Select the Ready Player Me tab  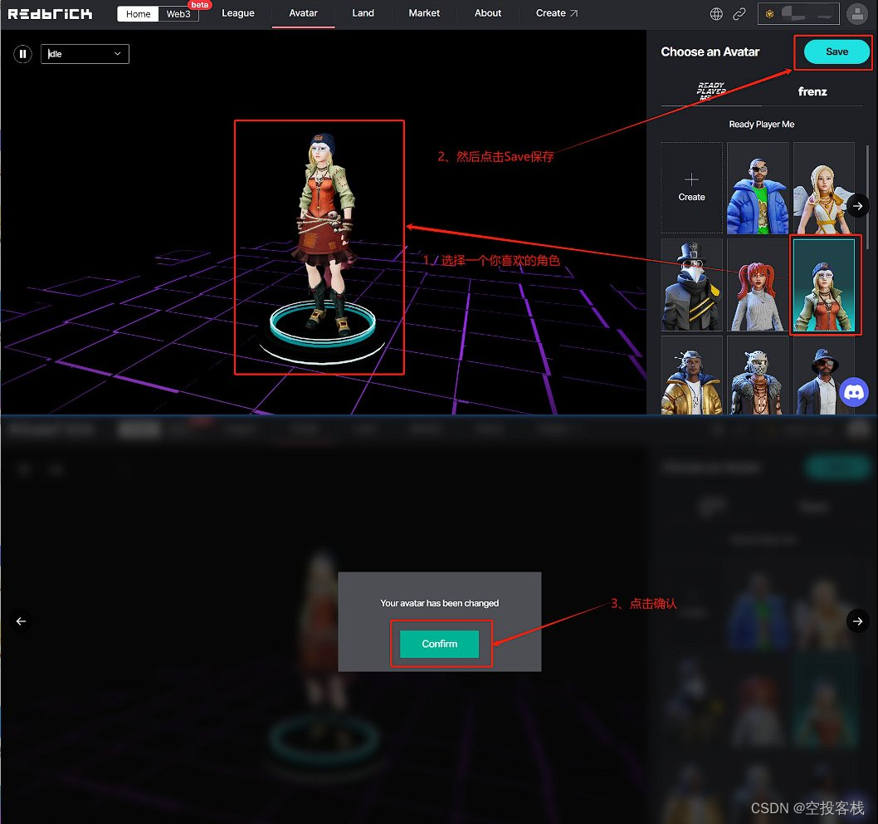pyautogui.click(x=711, y=91)
